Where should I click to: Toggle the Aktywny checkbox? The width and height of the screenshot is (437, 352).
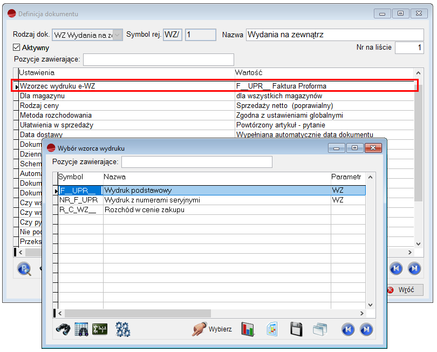(17, 48)
